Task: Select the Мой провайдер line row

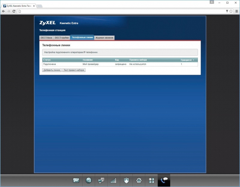Action: 91,64
